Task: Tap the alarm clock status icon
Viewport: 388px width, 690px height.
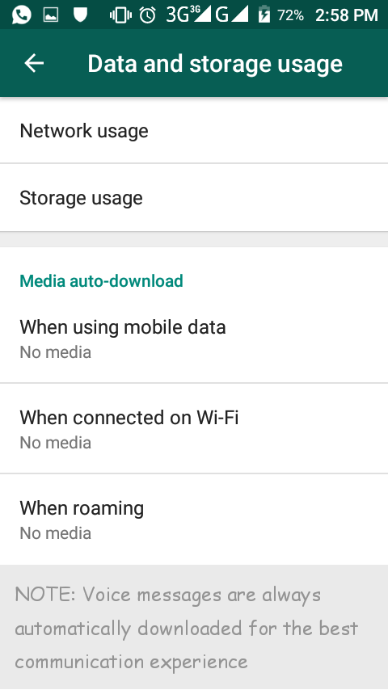Action: 148,15
